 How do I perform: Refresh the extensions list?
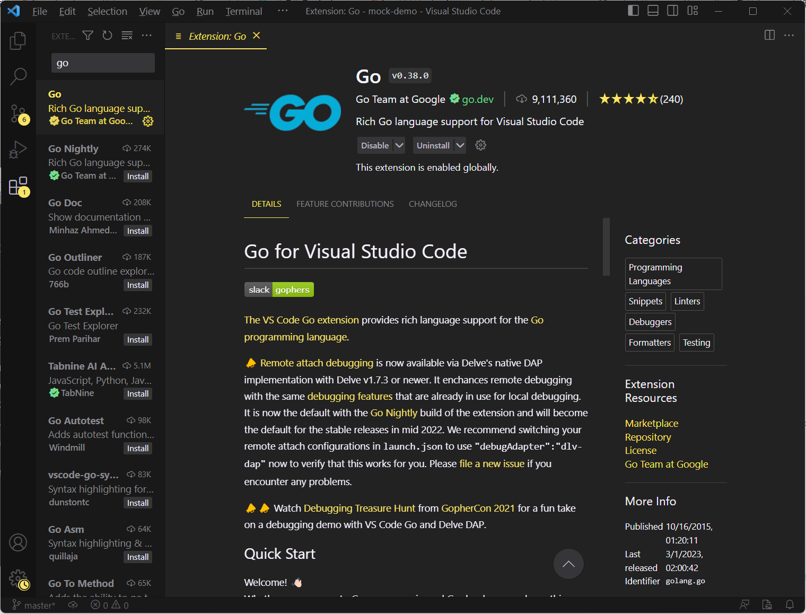[x=107, y=36]
